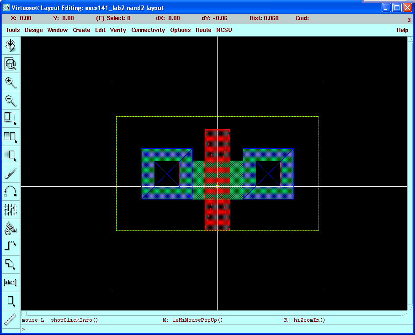Expand the Connectivity menu
415x335 pixels.
click(148, 30)
